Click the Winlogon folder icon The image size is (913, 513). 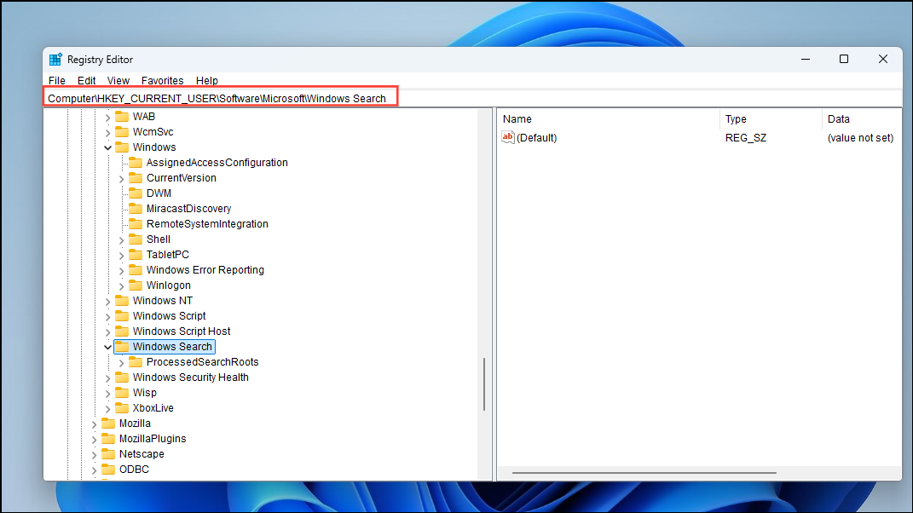click(x=135, y=285)
